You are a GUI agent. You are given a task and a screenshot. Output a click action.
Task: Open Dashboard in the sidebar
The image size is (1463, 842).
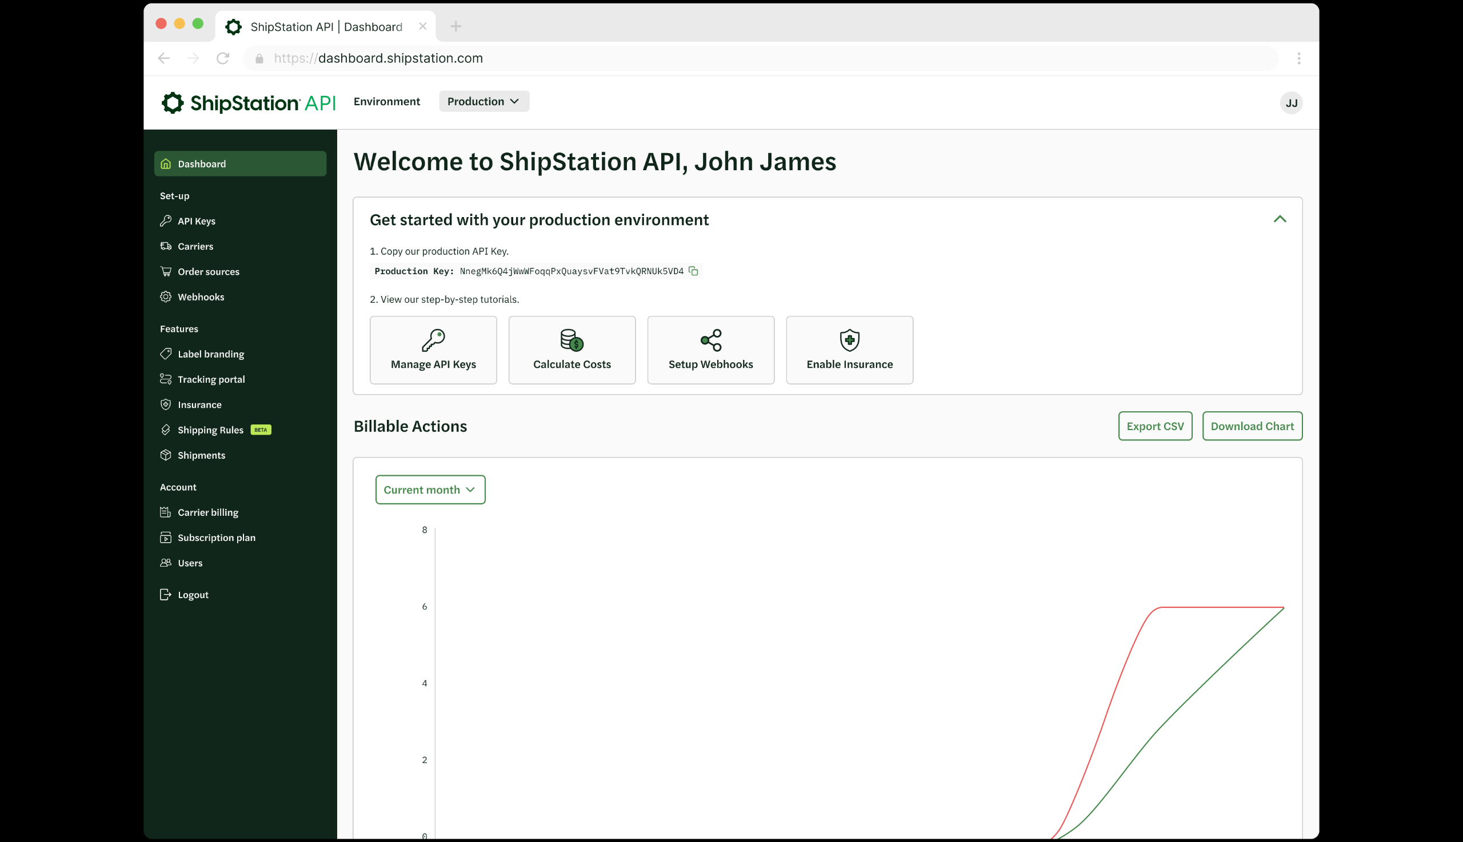coord(240,163)
